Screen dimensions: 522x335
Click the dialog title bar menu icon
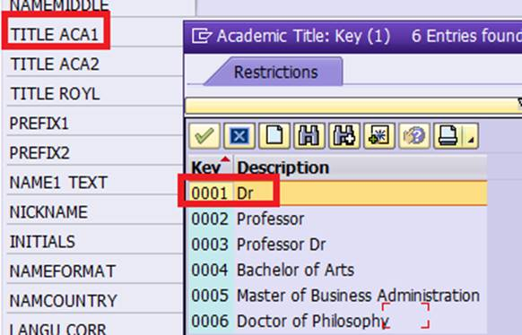click(202, 36)
